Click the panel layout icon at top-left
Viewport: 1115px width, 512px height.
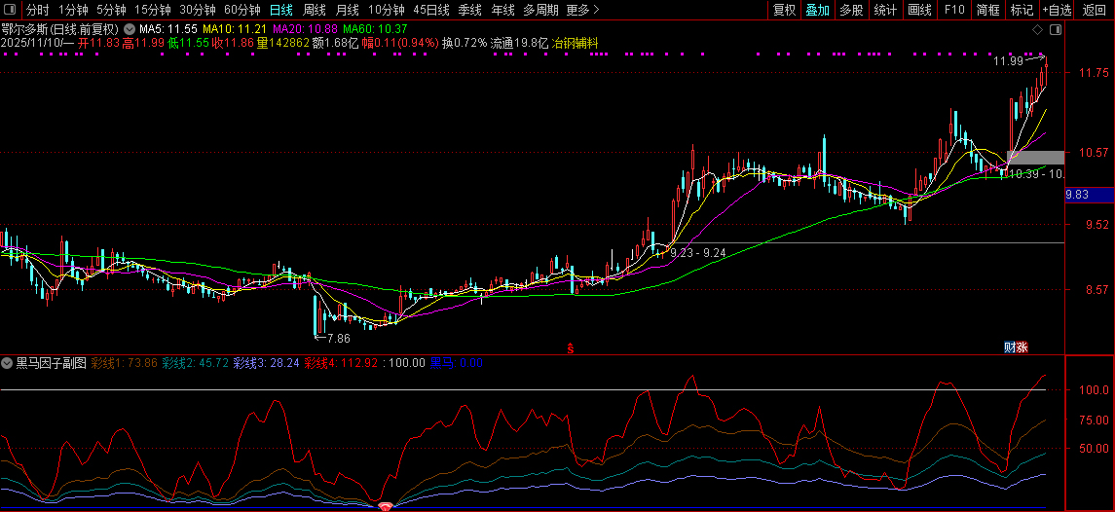[x=10, y=10]
